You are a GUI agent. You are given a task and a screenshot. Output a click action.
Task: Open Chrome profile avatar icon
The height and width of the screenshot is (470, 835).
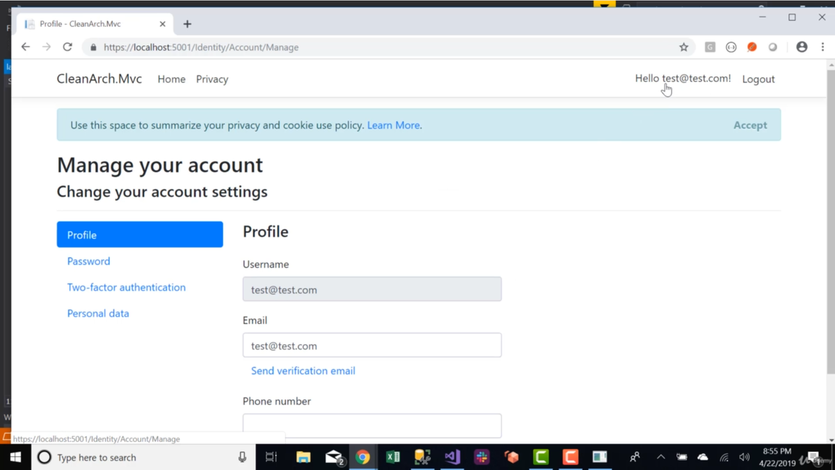click(x=802, y=47)
